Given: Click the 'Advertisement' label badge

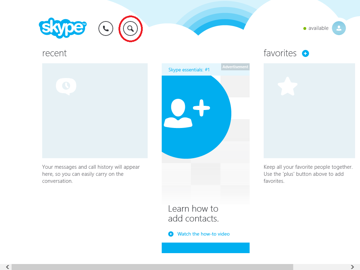Looking at the screenshot, I should click(235, 67).
